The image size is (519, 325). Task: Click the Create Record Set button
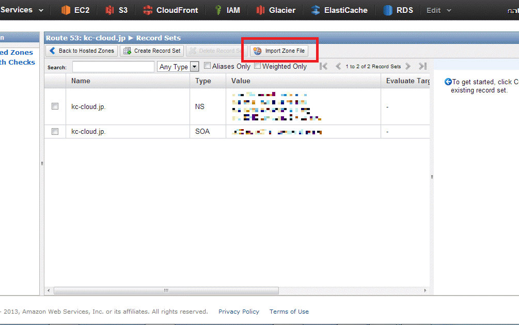tap(152, 51)
